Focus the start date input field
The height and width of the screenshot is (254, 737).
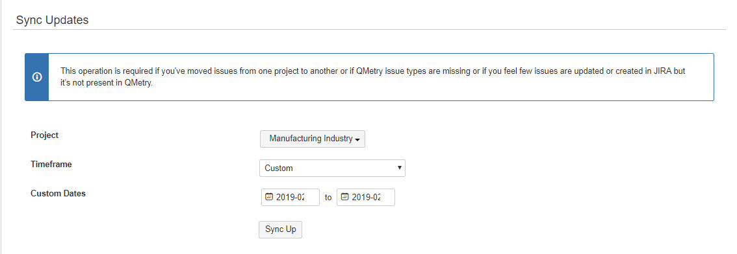291,197
